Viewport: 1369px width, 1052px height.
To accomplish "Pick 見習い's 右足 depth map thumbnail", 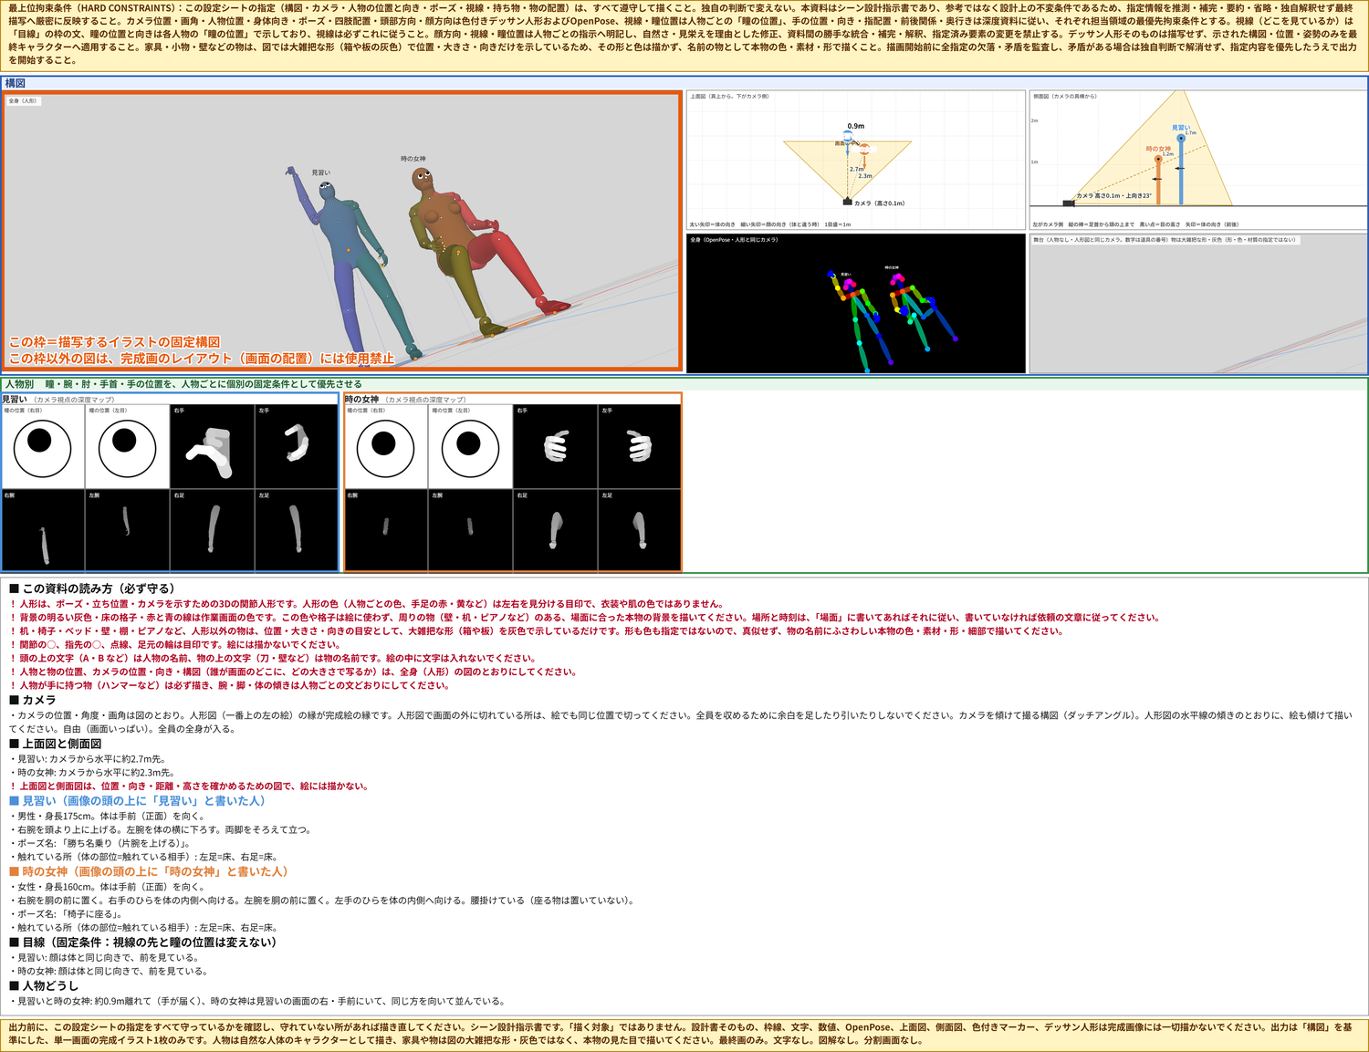I will point(212,530).
